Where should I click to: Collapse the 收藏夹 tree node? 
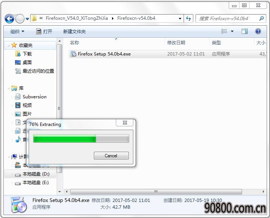(8, 45)
